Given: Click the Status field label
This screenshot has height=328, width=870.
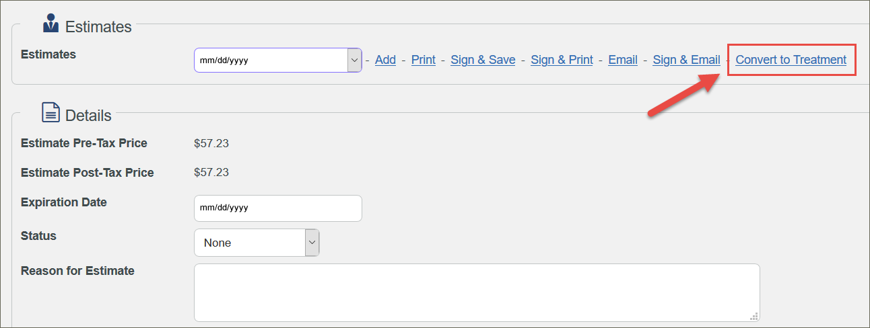Looking at the screenshot, I should click(38, 236).
